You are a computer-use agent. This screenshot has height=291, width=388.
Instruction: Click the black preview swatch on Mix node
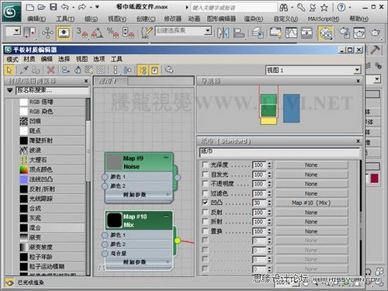[114, 220]
